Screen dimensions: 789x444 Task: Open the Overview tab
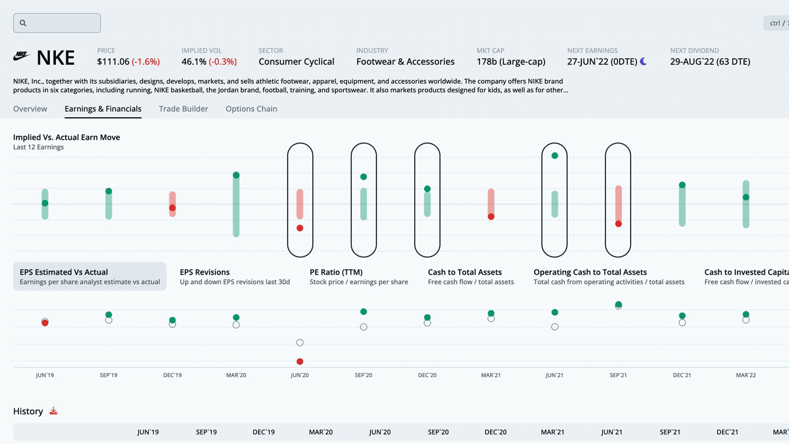[x=30, y=109]
